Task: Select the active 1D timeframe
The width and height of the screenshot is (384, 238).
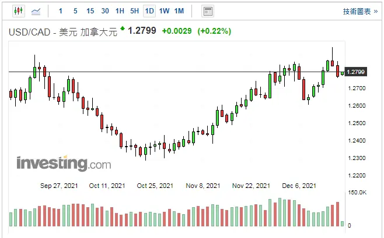Action: pyautogui.click(x=149, y=11)
